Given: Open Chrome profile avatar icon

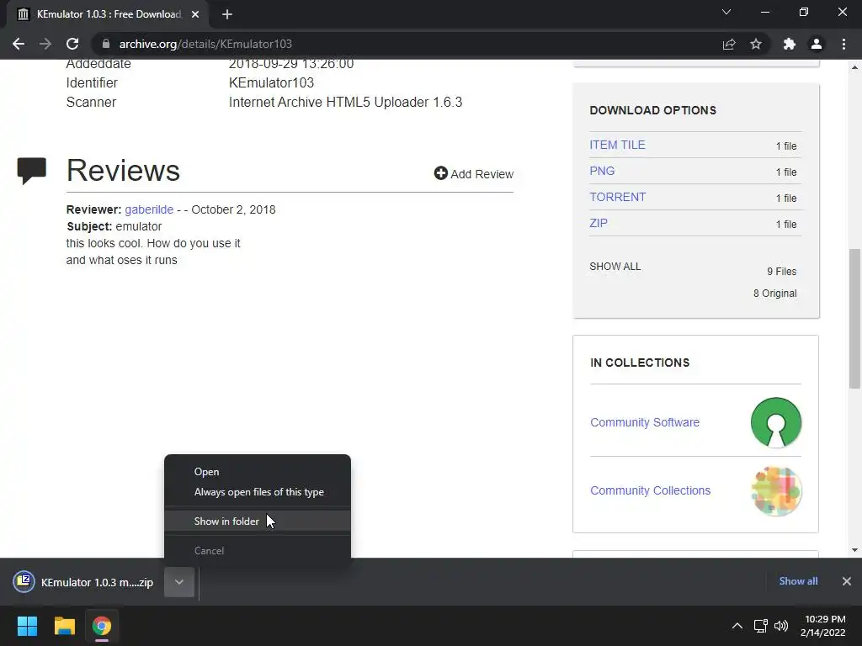Looking at the screenshot, I should [817, 44].
